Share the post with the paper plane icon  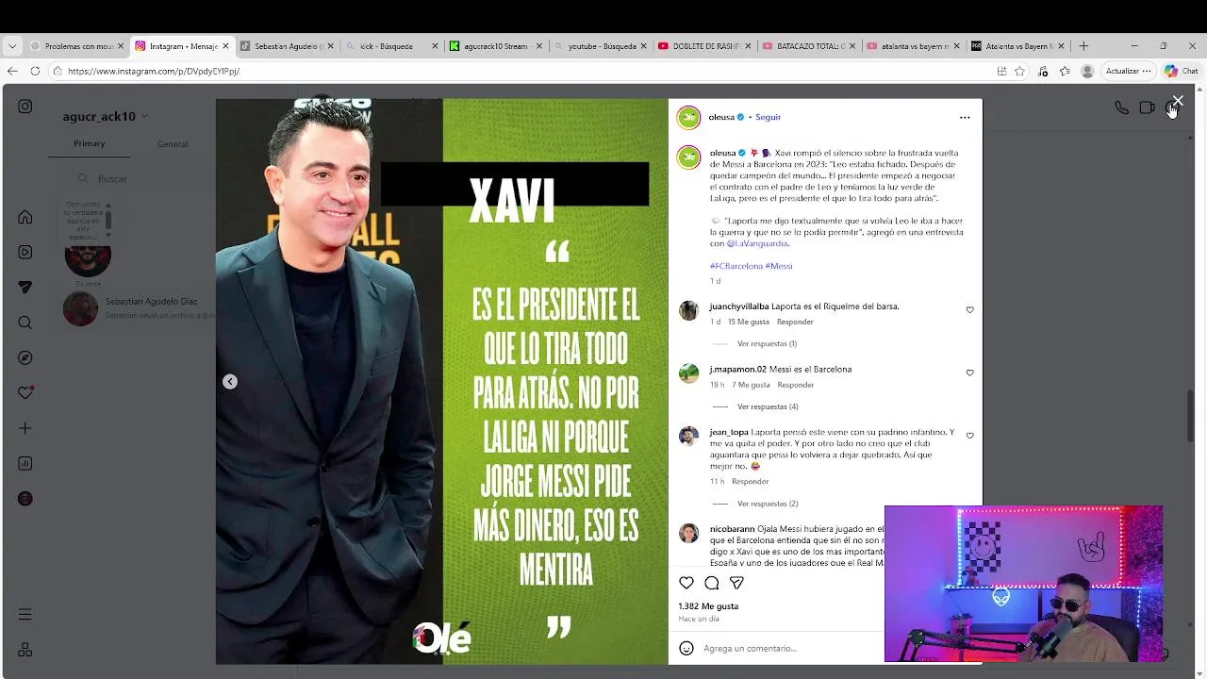coord(736,583)
